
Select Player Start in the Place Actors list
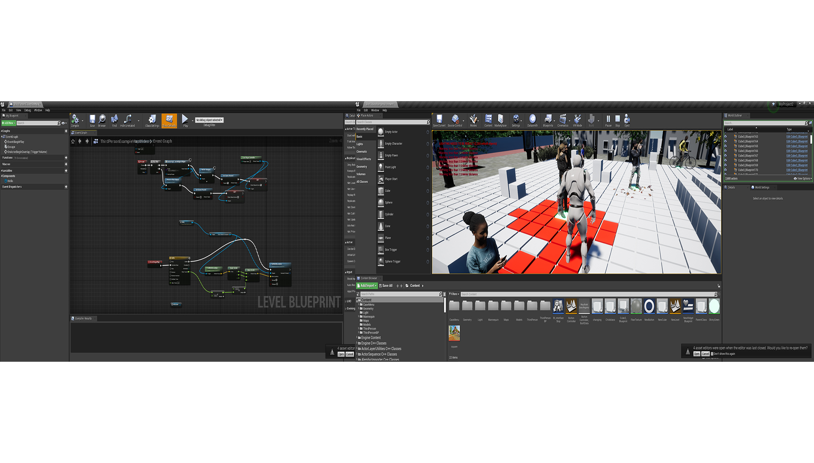tap(403, 179)
